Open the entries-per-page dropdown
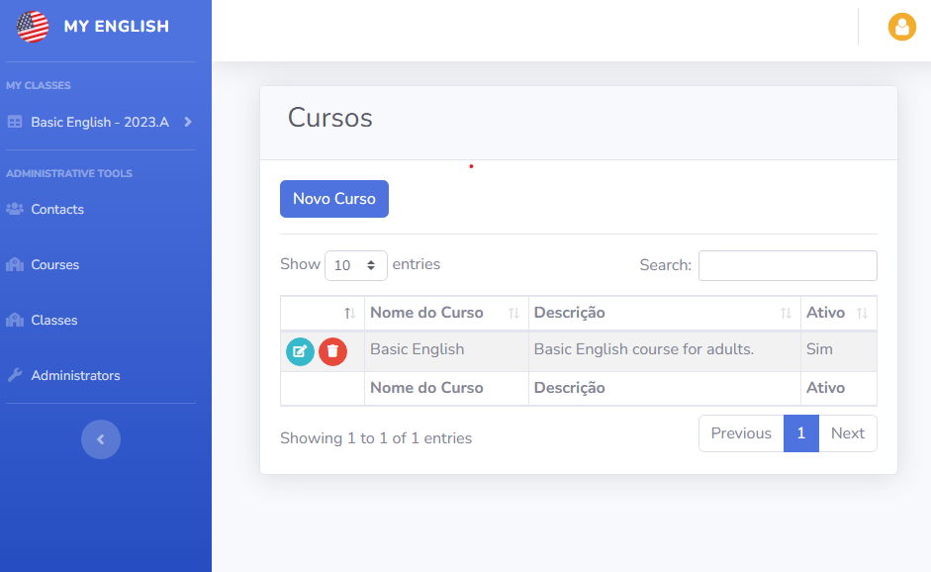The image size is (931, 572). [x=356, y=265]
